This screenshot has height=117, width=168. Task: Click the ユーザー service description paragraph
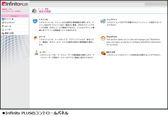[x=67, y=56]
